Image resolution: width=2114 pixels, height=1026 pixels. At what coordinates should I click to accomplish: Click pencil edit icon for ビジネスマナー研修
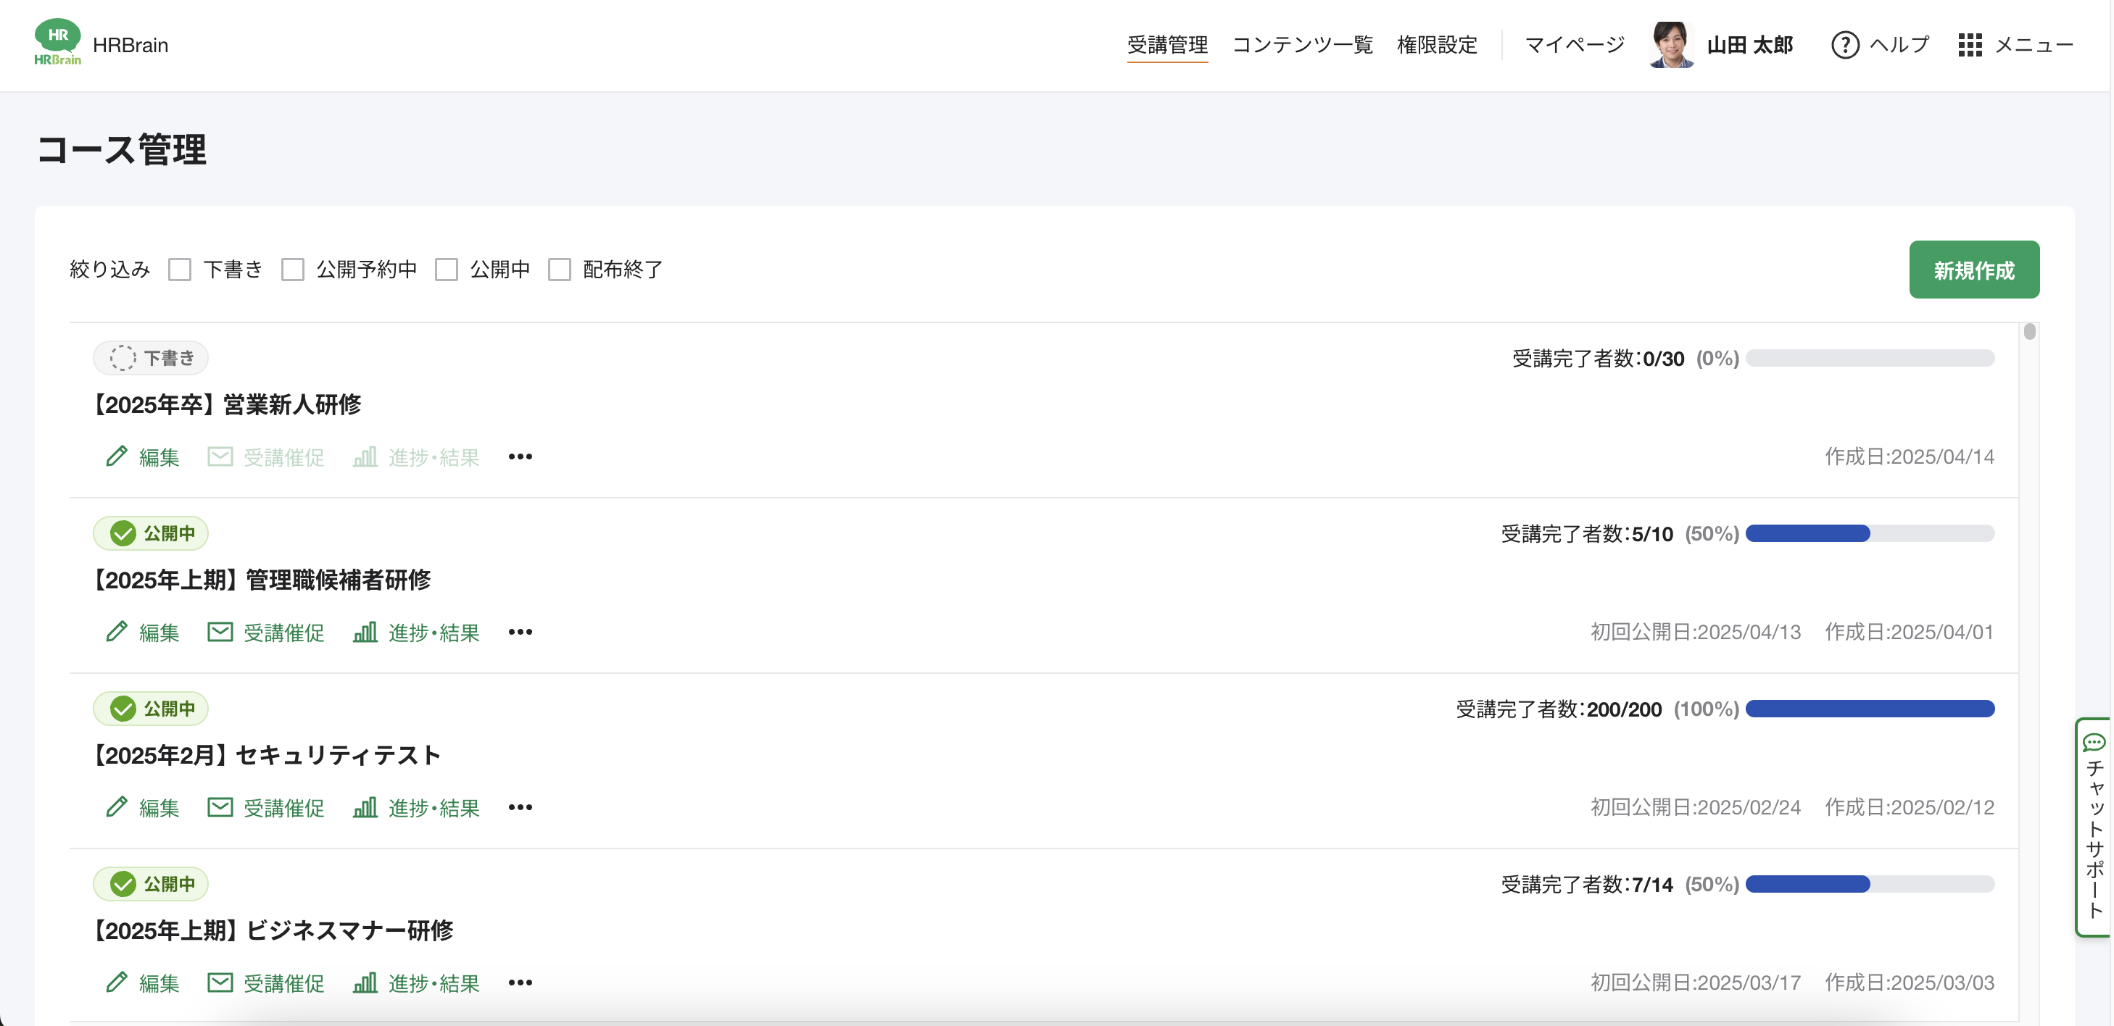(x=117, y=983)
